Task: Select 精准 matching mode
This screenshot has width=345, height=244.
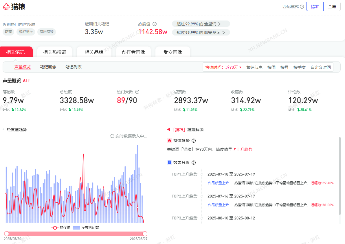Action: pyautogui.click(x=315, y=7)
